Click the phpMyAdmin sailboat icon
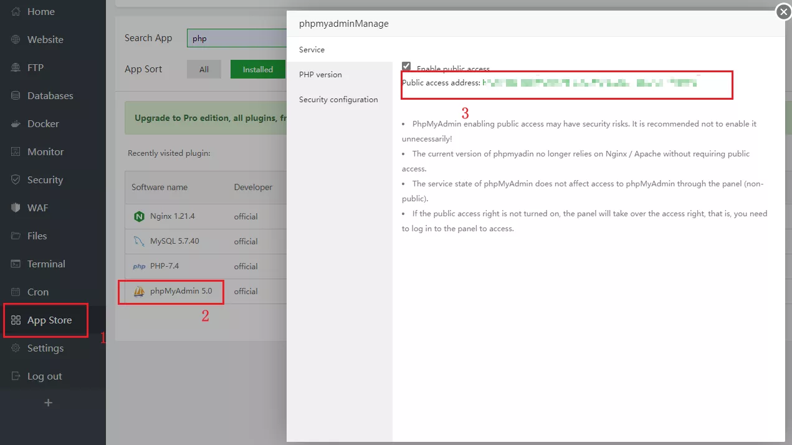792x445 pixels. pos(139,291)
